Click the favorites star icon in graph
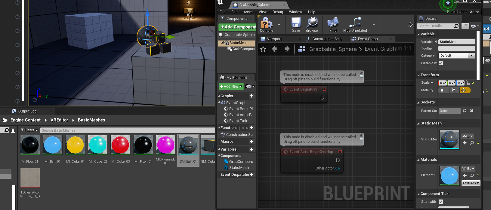Image resolution: width=491 pixels, height=210 pixels. pyautogui.click(x=263, y=49)
